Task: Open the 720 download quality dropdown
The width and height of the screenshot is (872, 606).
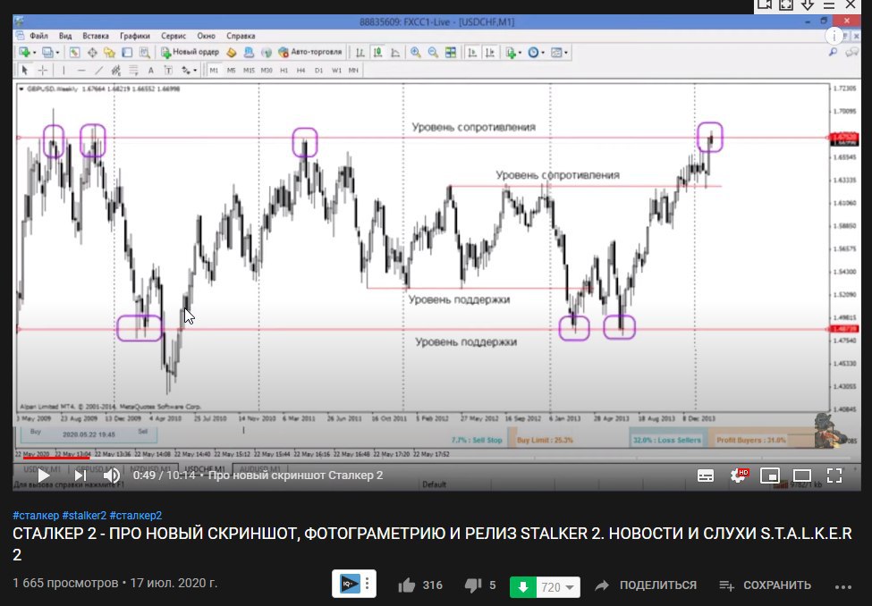Action: coord(558,587)
